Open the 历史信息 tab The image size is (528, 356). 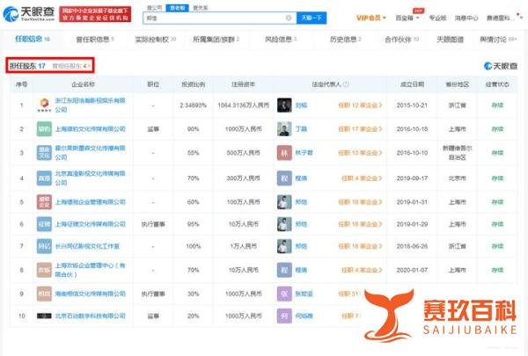point(346,40)
